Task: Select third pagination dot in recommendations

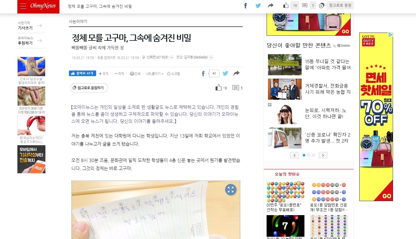Action: [313, 155]
